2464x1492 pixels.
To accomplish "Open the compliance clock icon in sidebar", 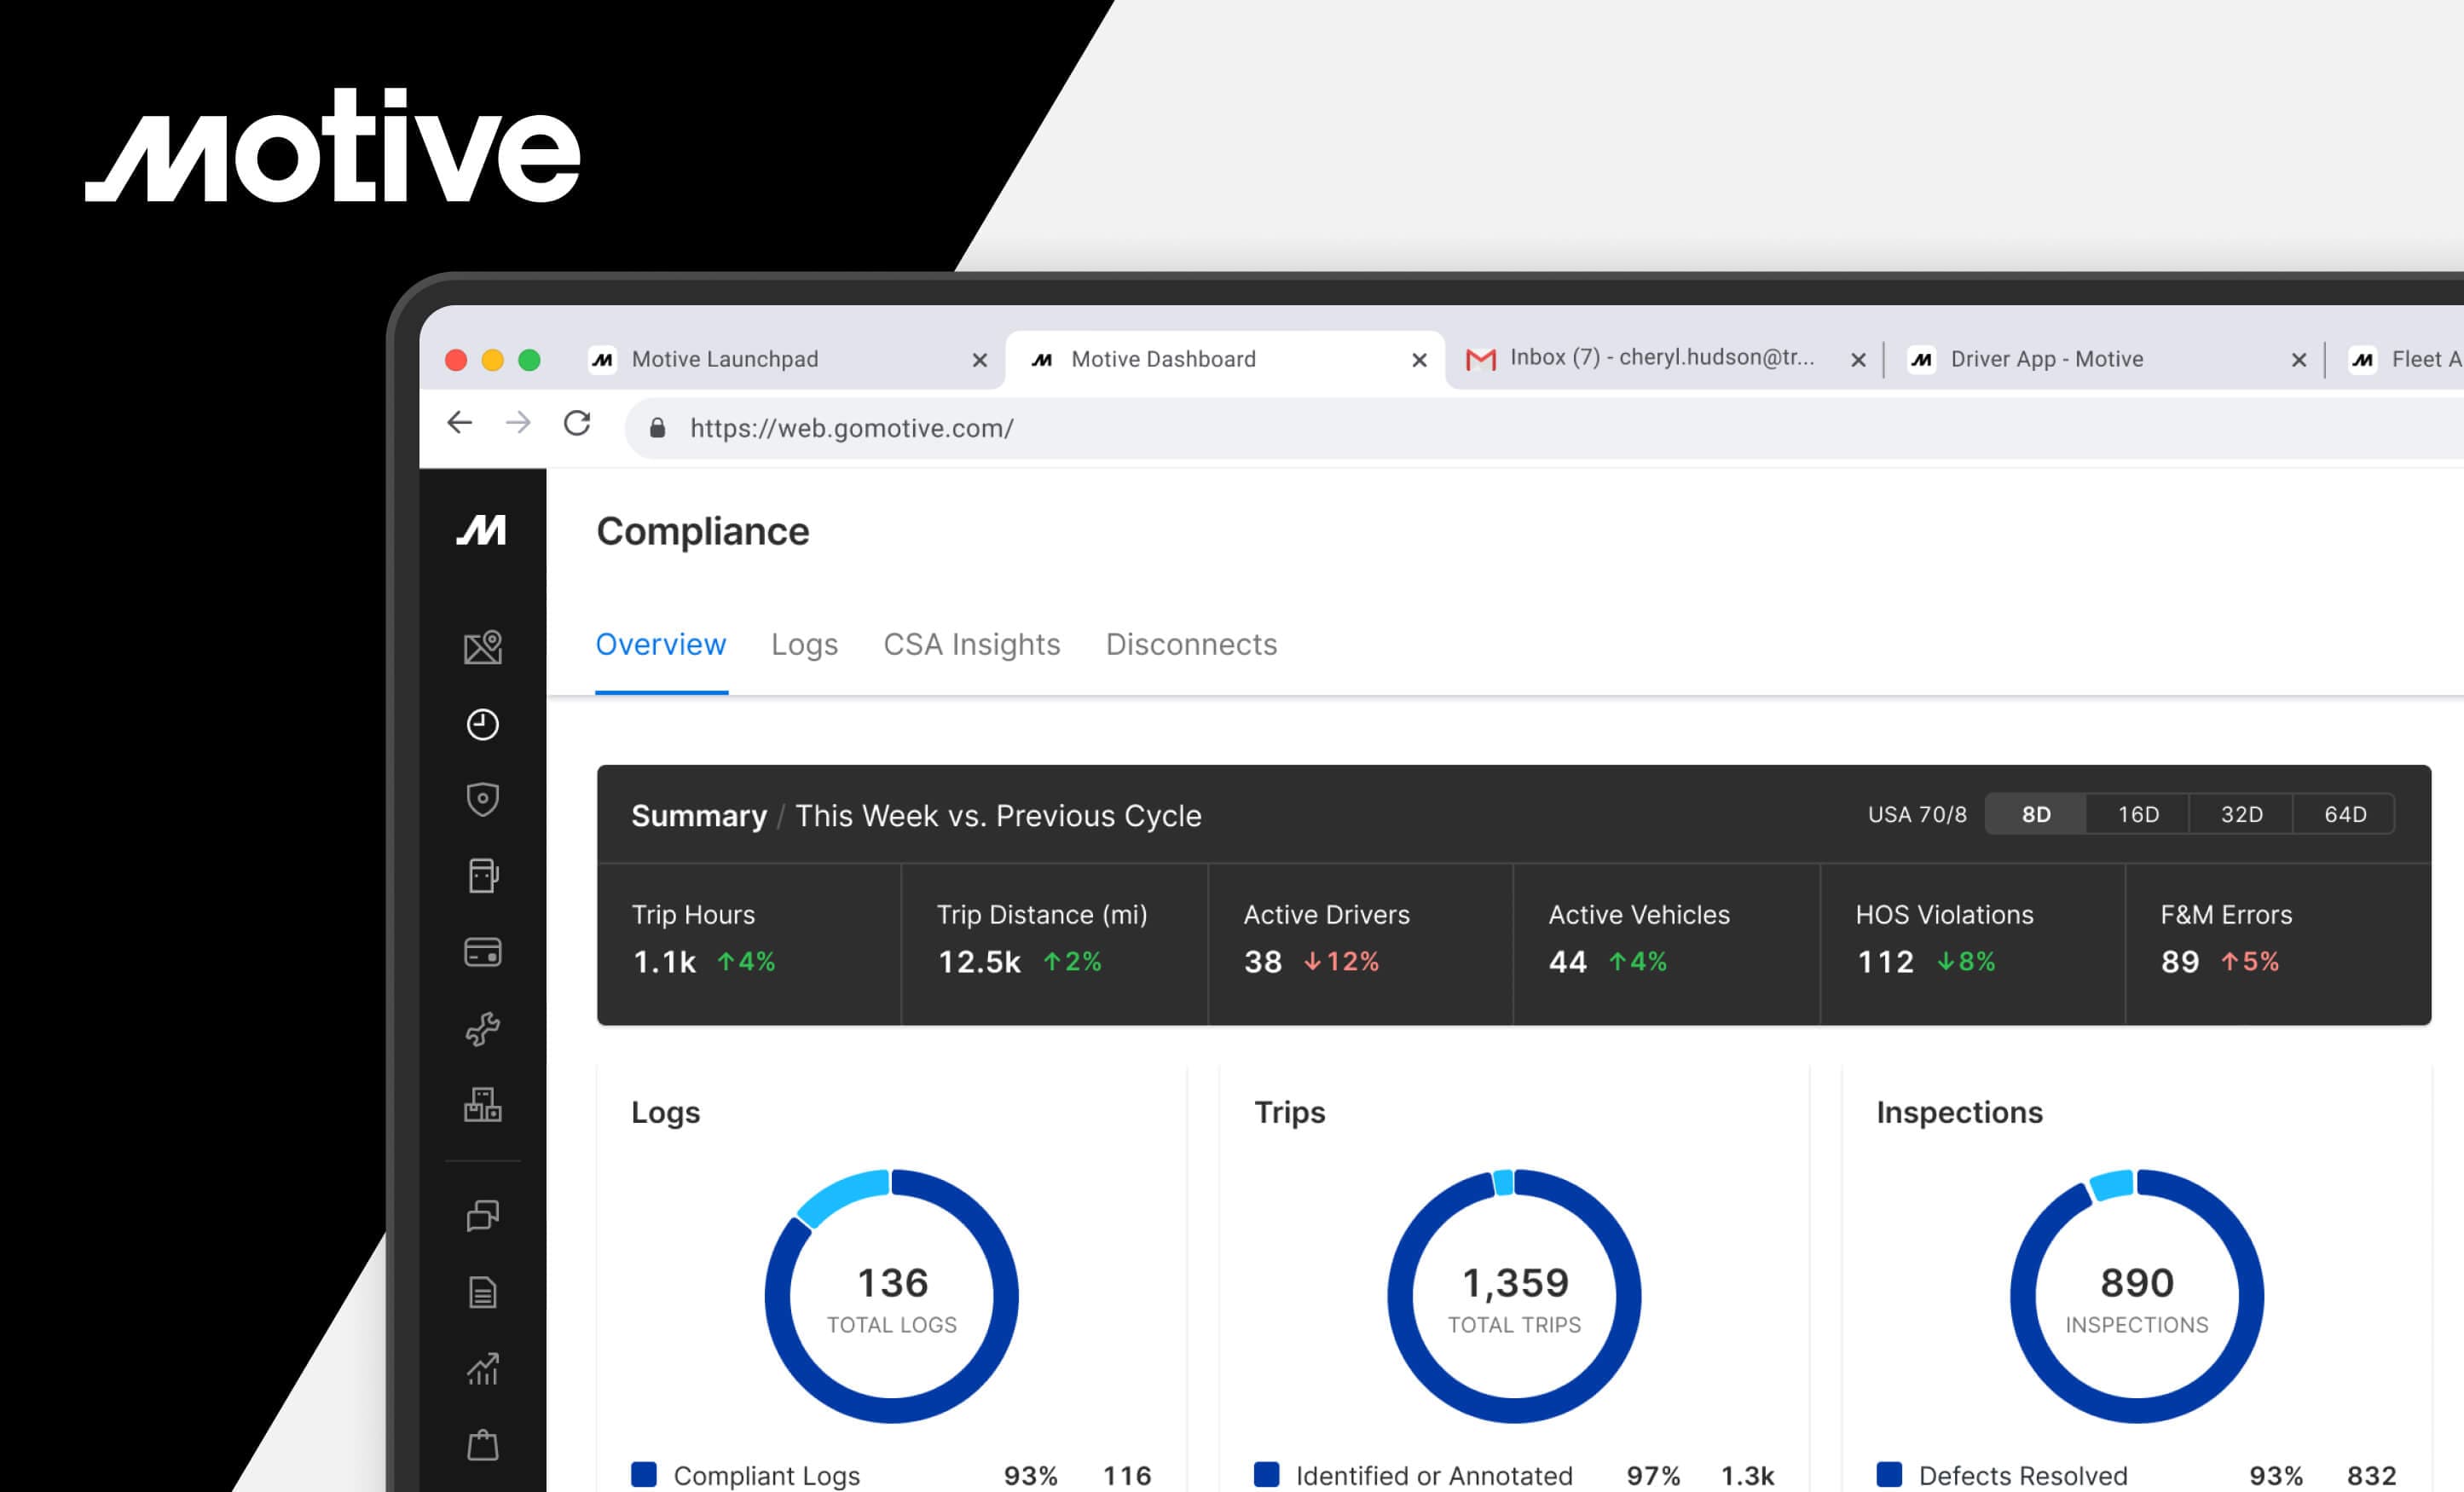I will [483, 724].
